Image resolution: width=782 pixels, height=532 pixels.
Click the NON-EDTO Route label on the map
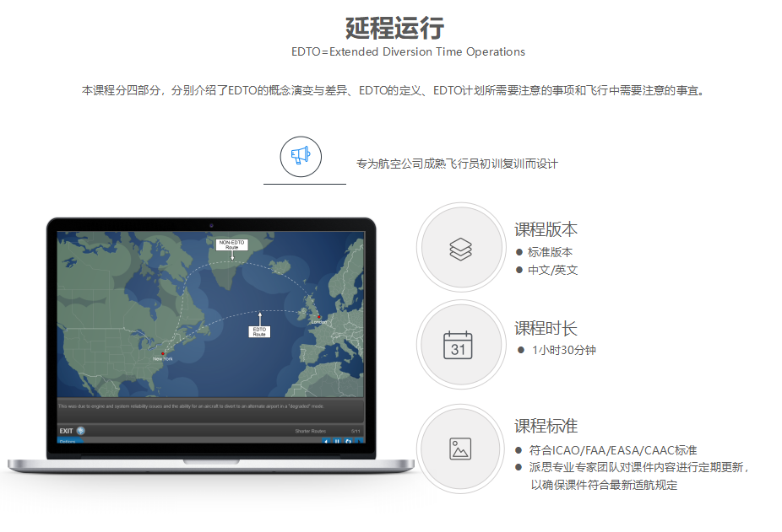[232, 245]
